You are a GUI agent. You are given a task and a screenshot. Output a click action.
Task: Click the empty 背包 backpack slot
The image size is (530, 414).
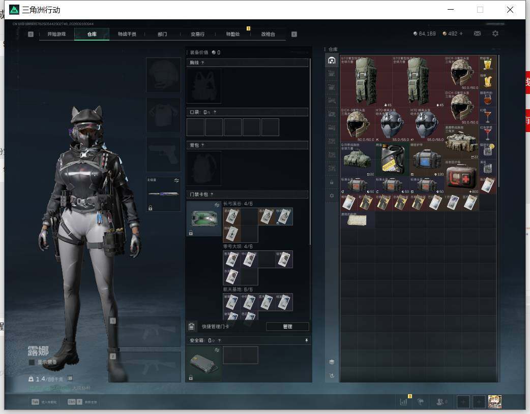click(x=204, y=168)
